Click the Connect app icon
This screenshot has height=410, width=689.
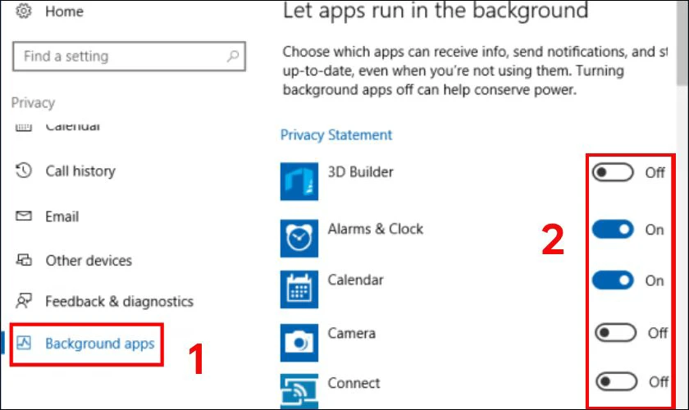(299, 391)
